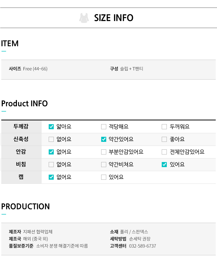Toggle the 없어요 checkbox in 캡 row
This screenshot has width=217, height=265.
pos(51,177)
